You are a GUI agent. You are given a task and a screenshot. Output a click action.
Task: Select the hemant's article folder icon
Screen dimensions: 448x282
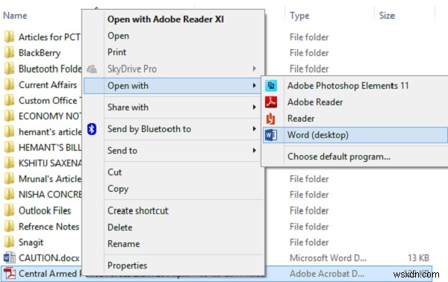point(9,132)
